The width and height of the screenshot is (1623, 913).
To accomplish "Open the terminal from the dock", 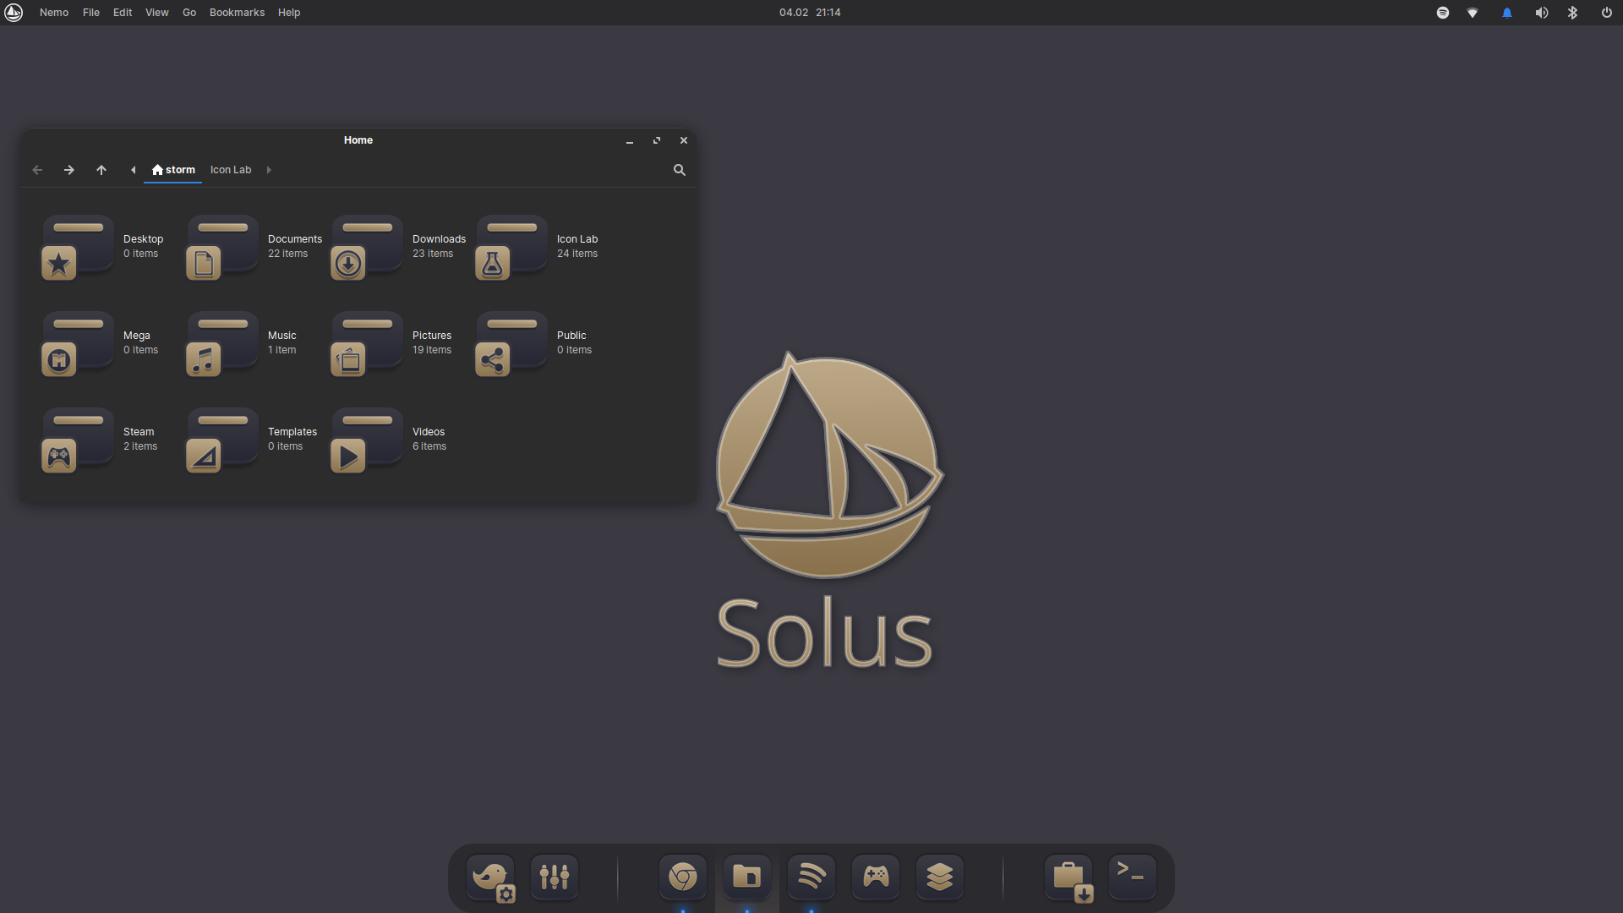I will 1132,877.
